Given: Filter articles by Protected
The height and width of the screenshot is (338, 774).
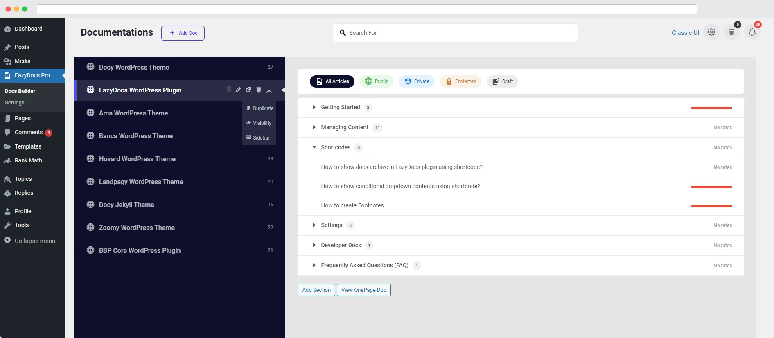Looking at the screenshot, I should pyautogui.click(x=461, y=81).
